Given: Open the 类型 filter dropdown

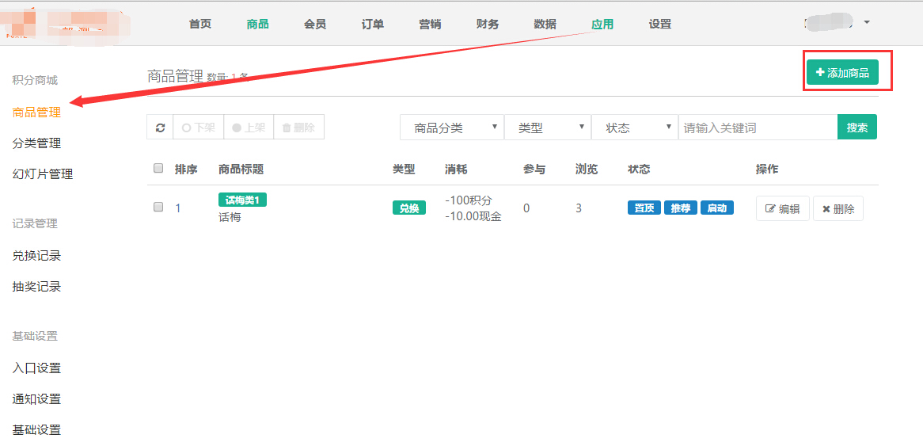Looking at the screenshot, I should 547,128.
